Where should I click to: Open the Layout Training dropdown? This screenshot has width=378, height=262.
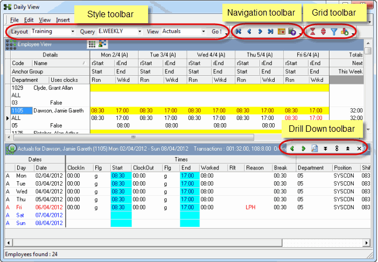[73, 32]
